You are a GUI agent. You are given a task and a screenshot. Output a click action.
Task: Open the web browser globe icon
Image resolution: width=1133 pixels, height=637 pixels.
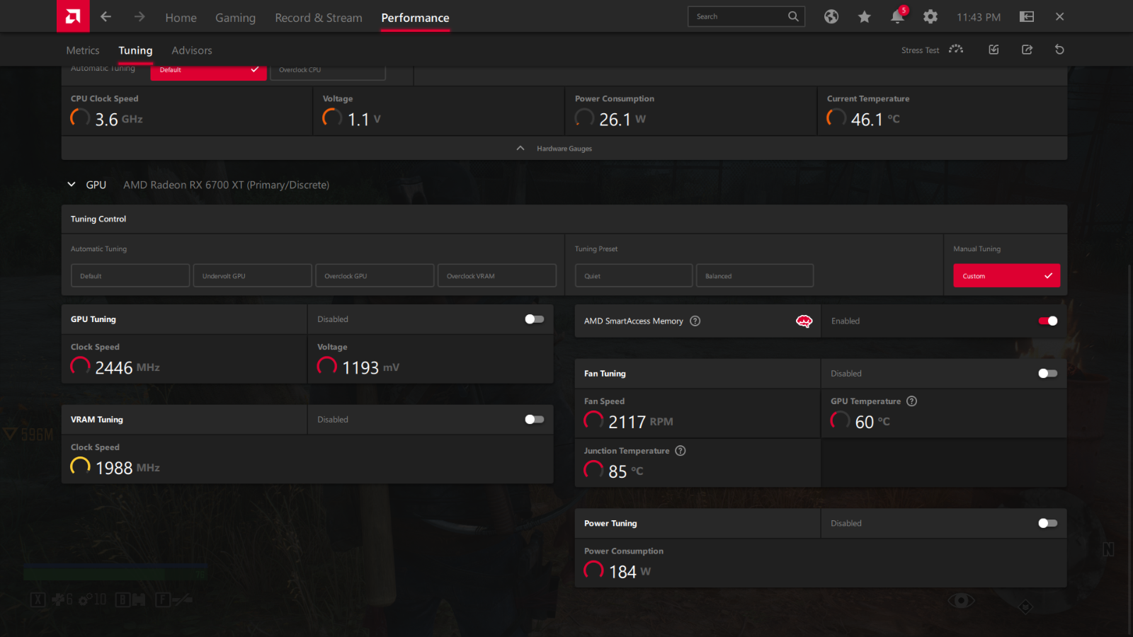(831, 16)
